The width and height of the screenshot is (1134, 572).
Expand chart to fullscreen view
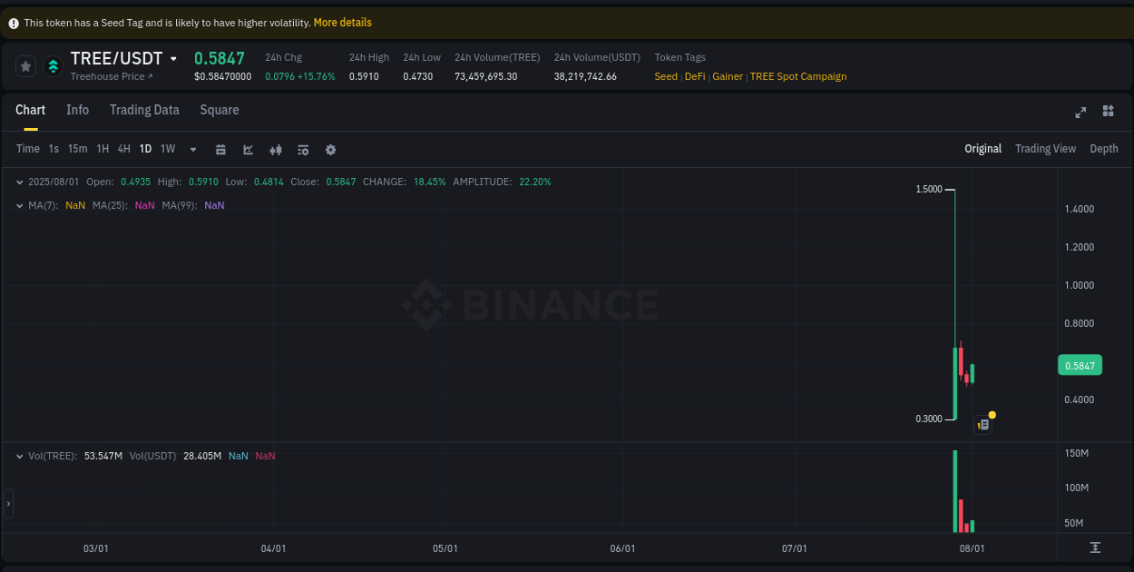(1080, 113)
